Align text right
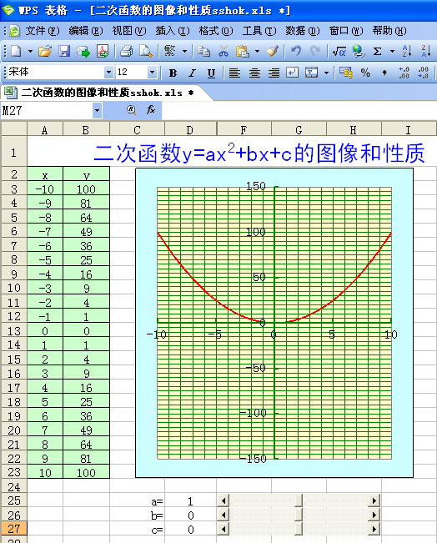Screen dimensions: 437x543 coord(274,73)
